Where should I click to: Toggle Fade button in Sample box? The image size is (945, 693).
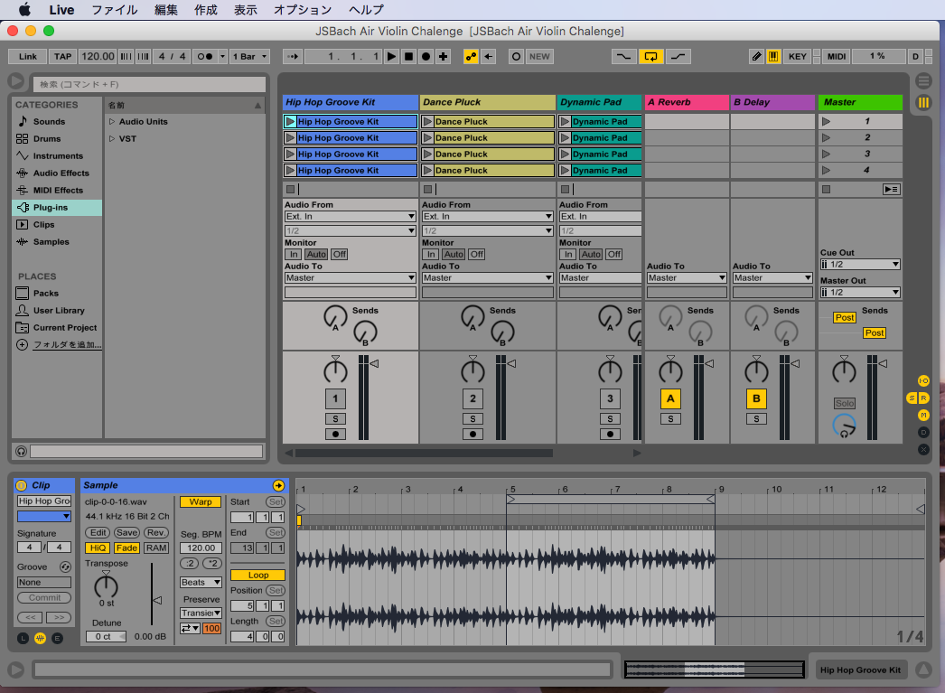tap(126, 548)
